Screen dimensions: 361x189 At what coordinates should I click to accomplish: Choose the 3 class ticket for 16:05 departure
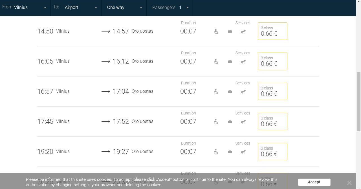click(272, 61)
